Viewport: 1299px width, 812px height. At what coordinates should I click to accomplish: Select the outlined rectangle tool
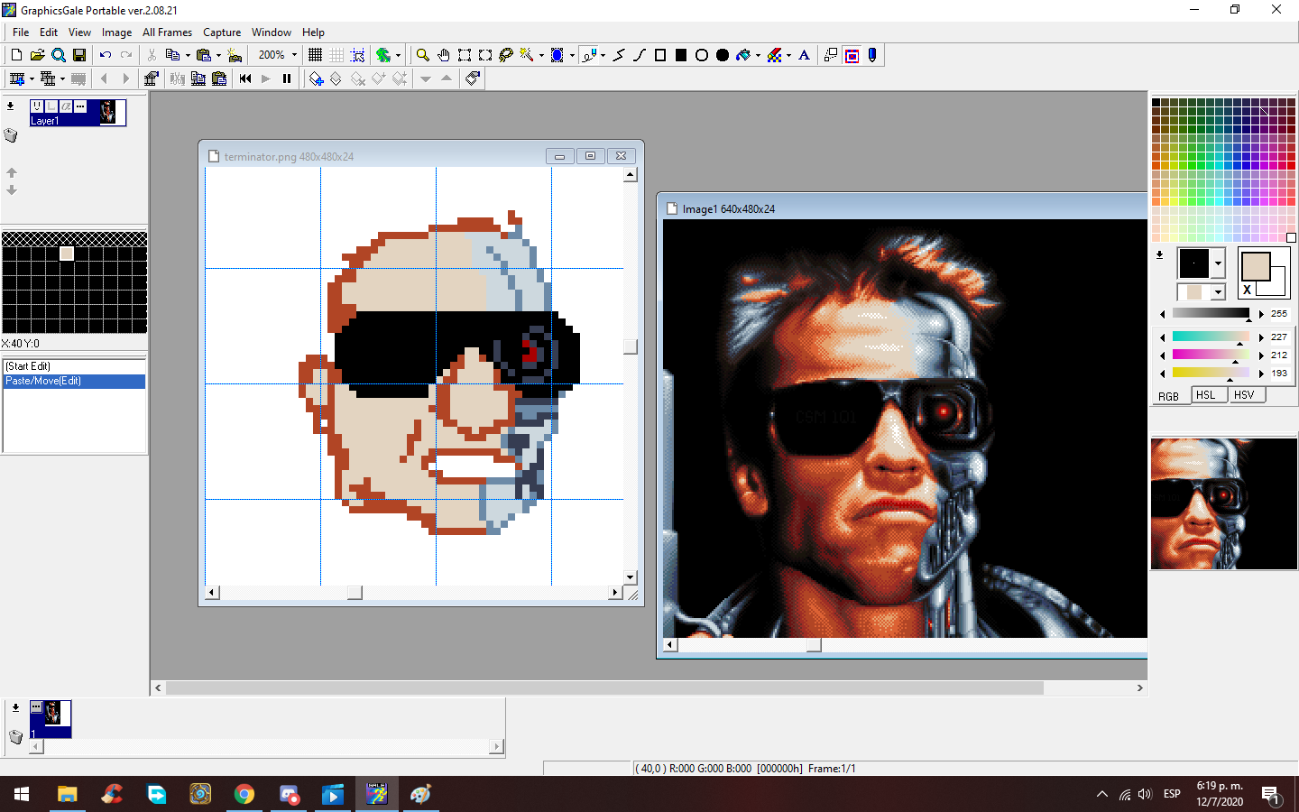point(660,55)
